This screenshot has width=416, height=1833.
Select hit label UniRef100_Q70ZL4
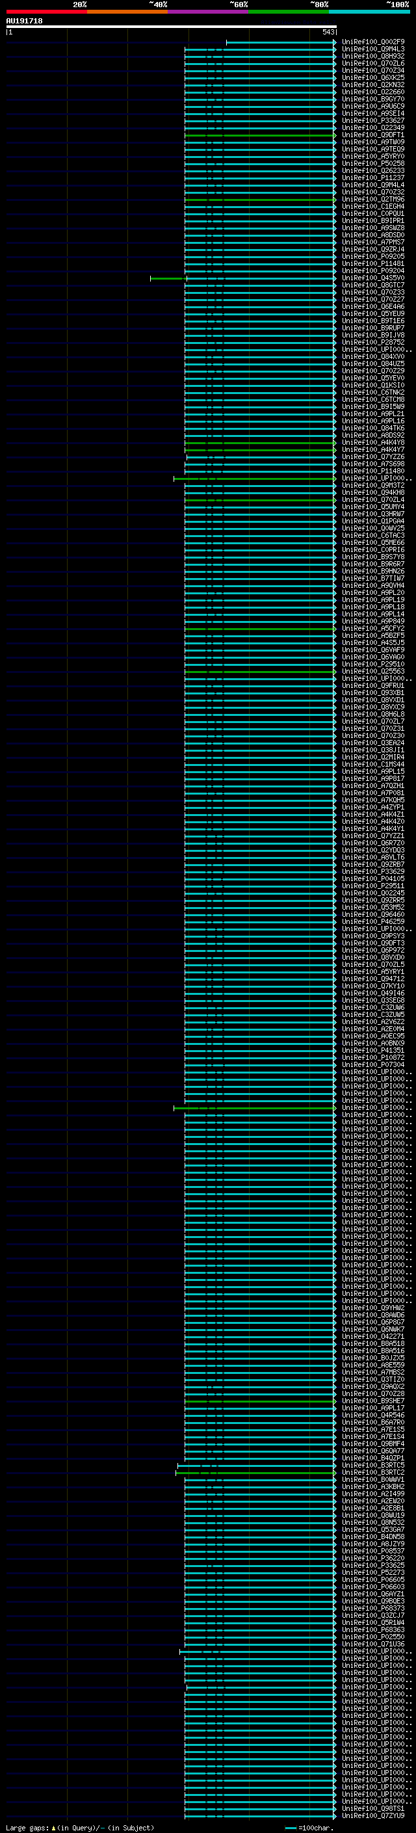[x=373, y=499]
